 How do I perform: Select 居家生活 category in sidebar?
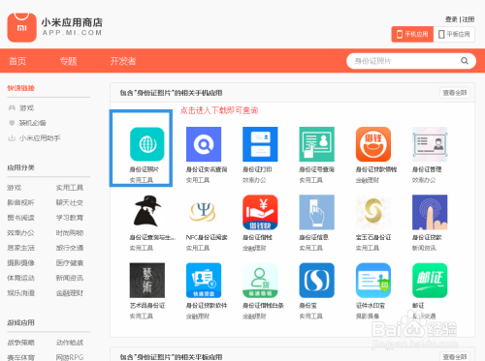tap(20, 248)
